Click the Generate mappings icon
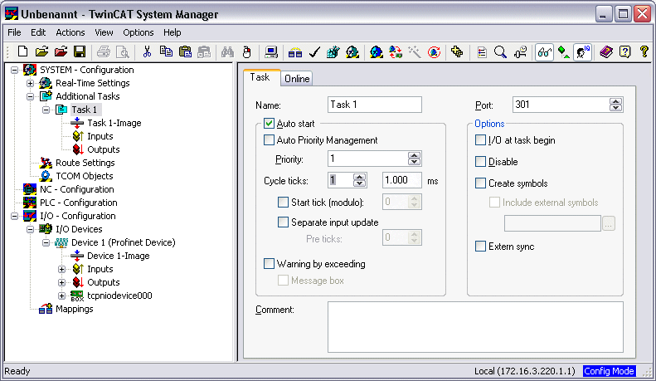The image size is (656, 381). (x=295, y=52)
